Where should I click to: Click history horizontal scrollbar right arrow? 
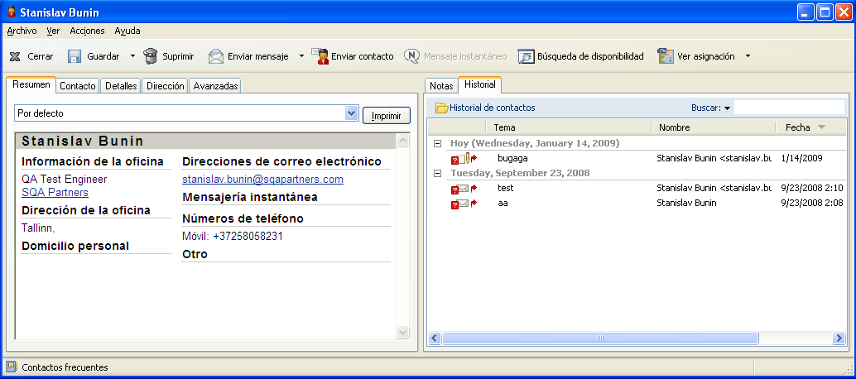[x=839, y=338]
